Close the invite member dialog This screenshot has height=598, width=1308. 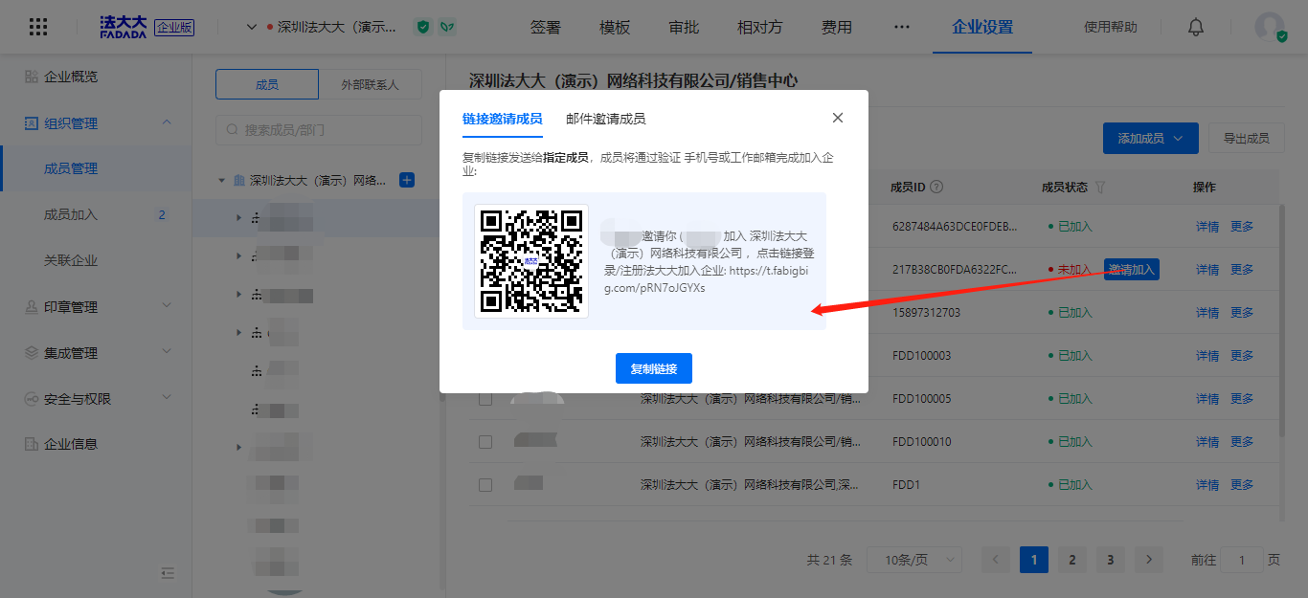(x=838, y=118)
